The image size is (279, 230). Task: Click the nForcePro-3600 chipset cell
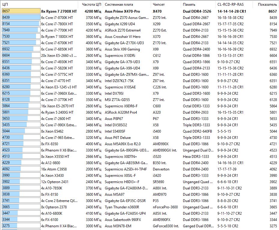click(x=165, y=207)
